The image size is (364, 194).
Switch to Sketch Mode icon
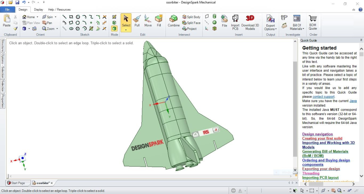click(x=114, y=17)
